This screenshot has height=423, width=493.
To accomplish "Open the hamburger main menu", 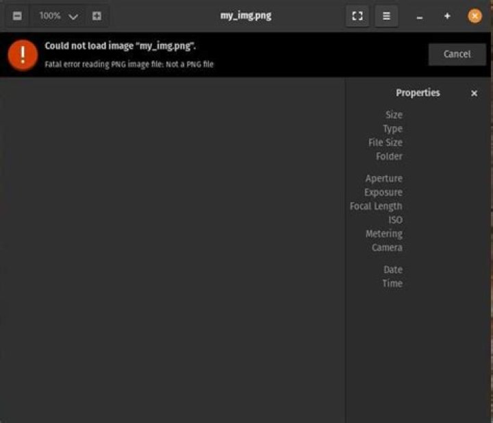I will (x=386, y=16).
